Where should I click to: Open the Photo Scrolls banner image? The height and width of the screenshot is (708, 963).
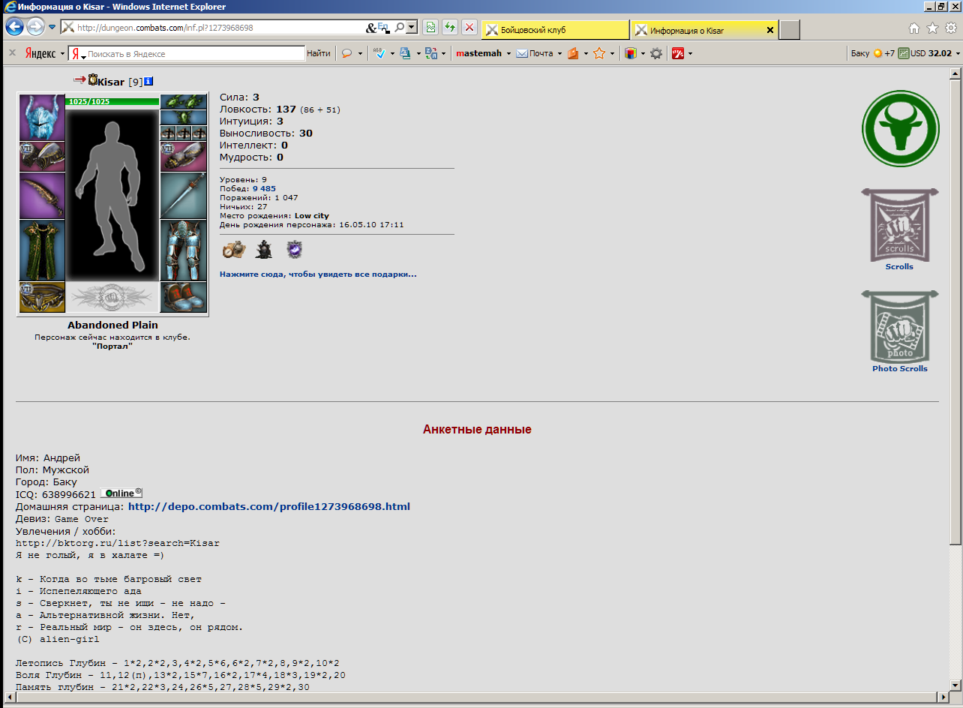899,326
